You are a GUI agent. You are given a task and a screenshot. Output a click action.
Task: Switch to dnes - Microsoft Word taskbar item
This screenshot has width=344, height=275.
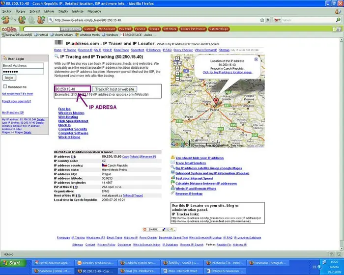click(182, 271)
